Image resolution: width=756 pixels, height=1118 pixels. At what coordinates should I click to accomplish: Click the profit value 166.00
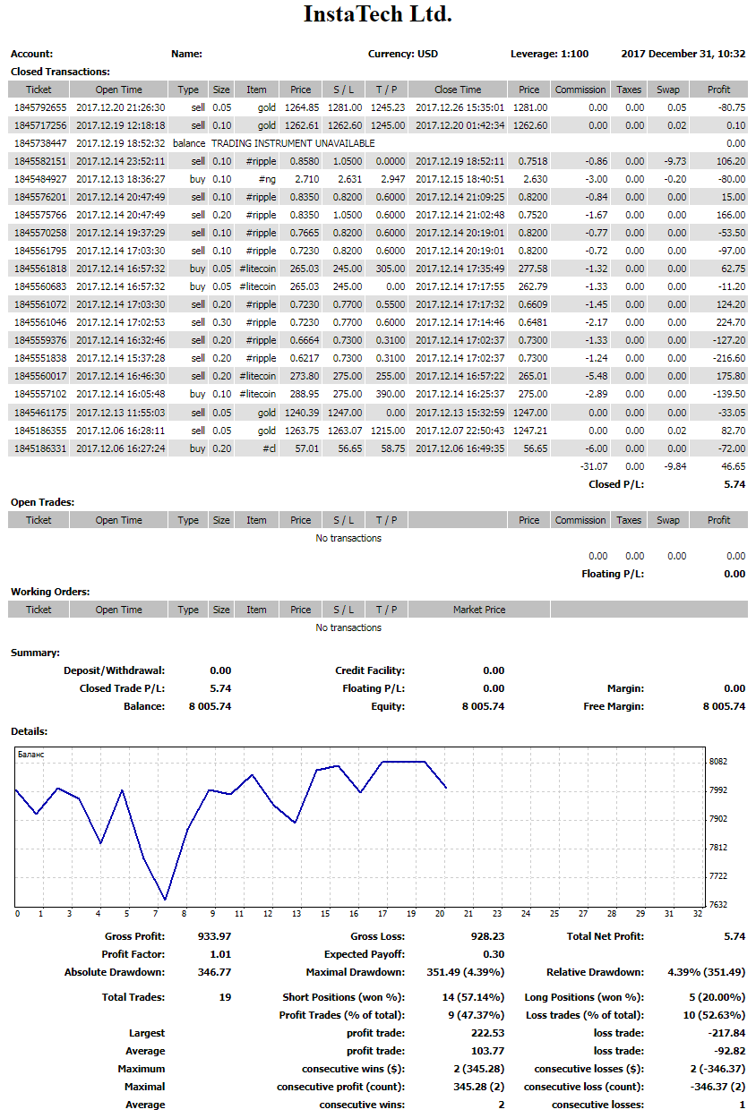point(730,215)
